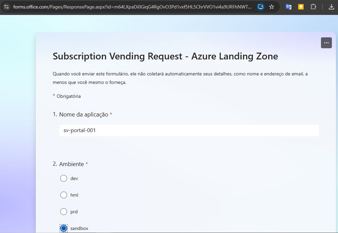Click the question label Ambiente
Screen dimensions: 338x233
(71, 164)
